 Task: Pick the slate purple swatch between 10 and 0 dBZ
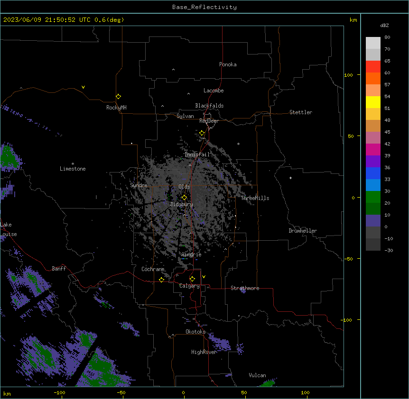pos(373,221)
